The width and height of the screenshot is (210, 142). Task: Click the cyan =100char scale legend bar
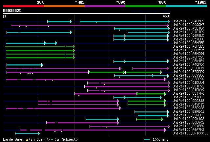(x=147, y=140)
